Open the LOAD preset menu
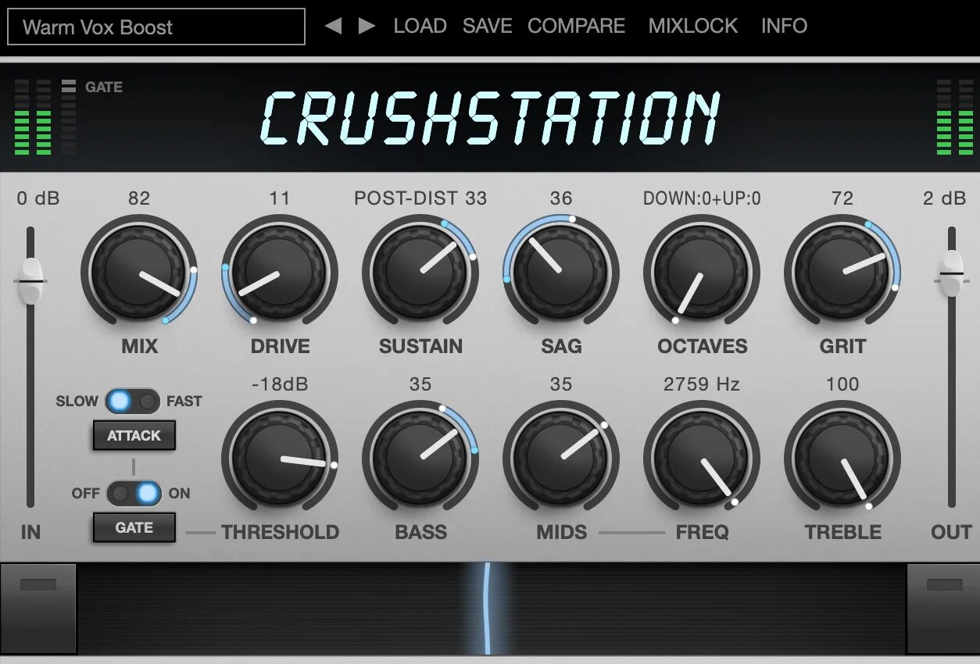The width and height of the screenshot is (980, 664). [420, 26]
